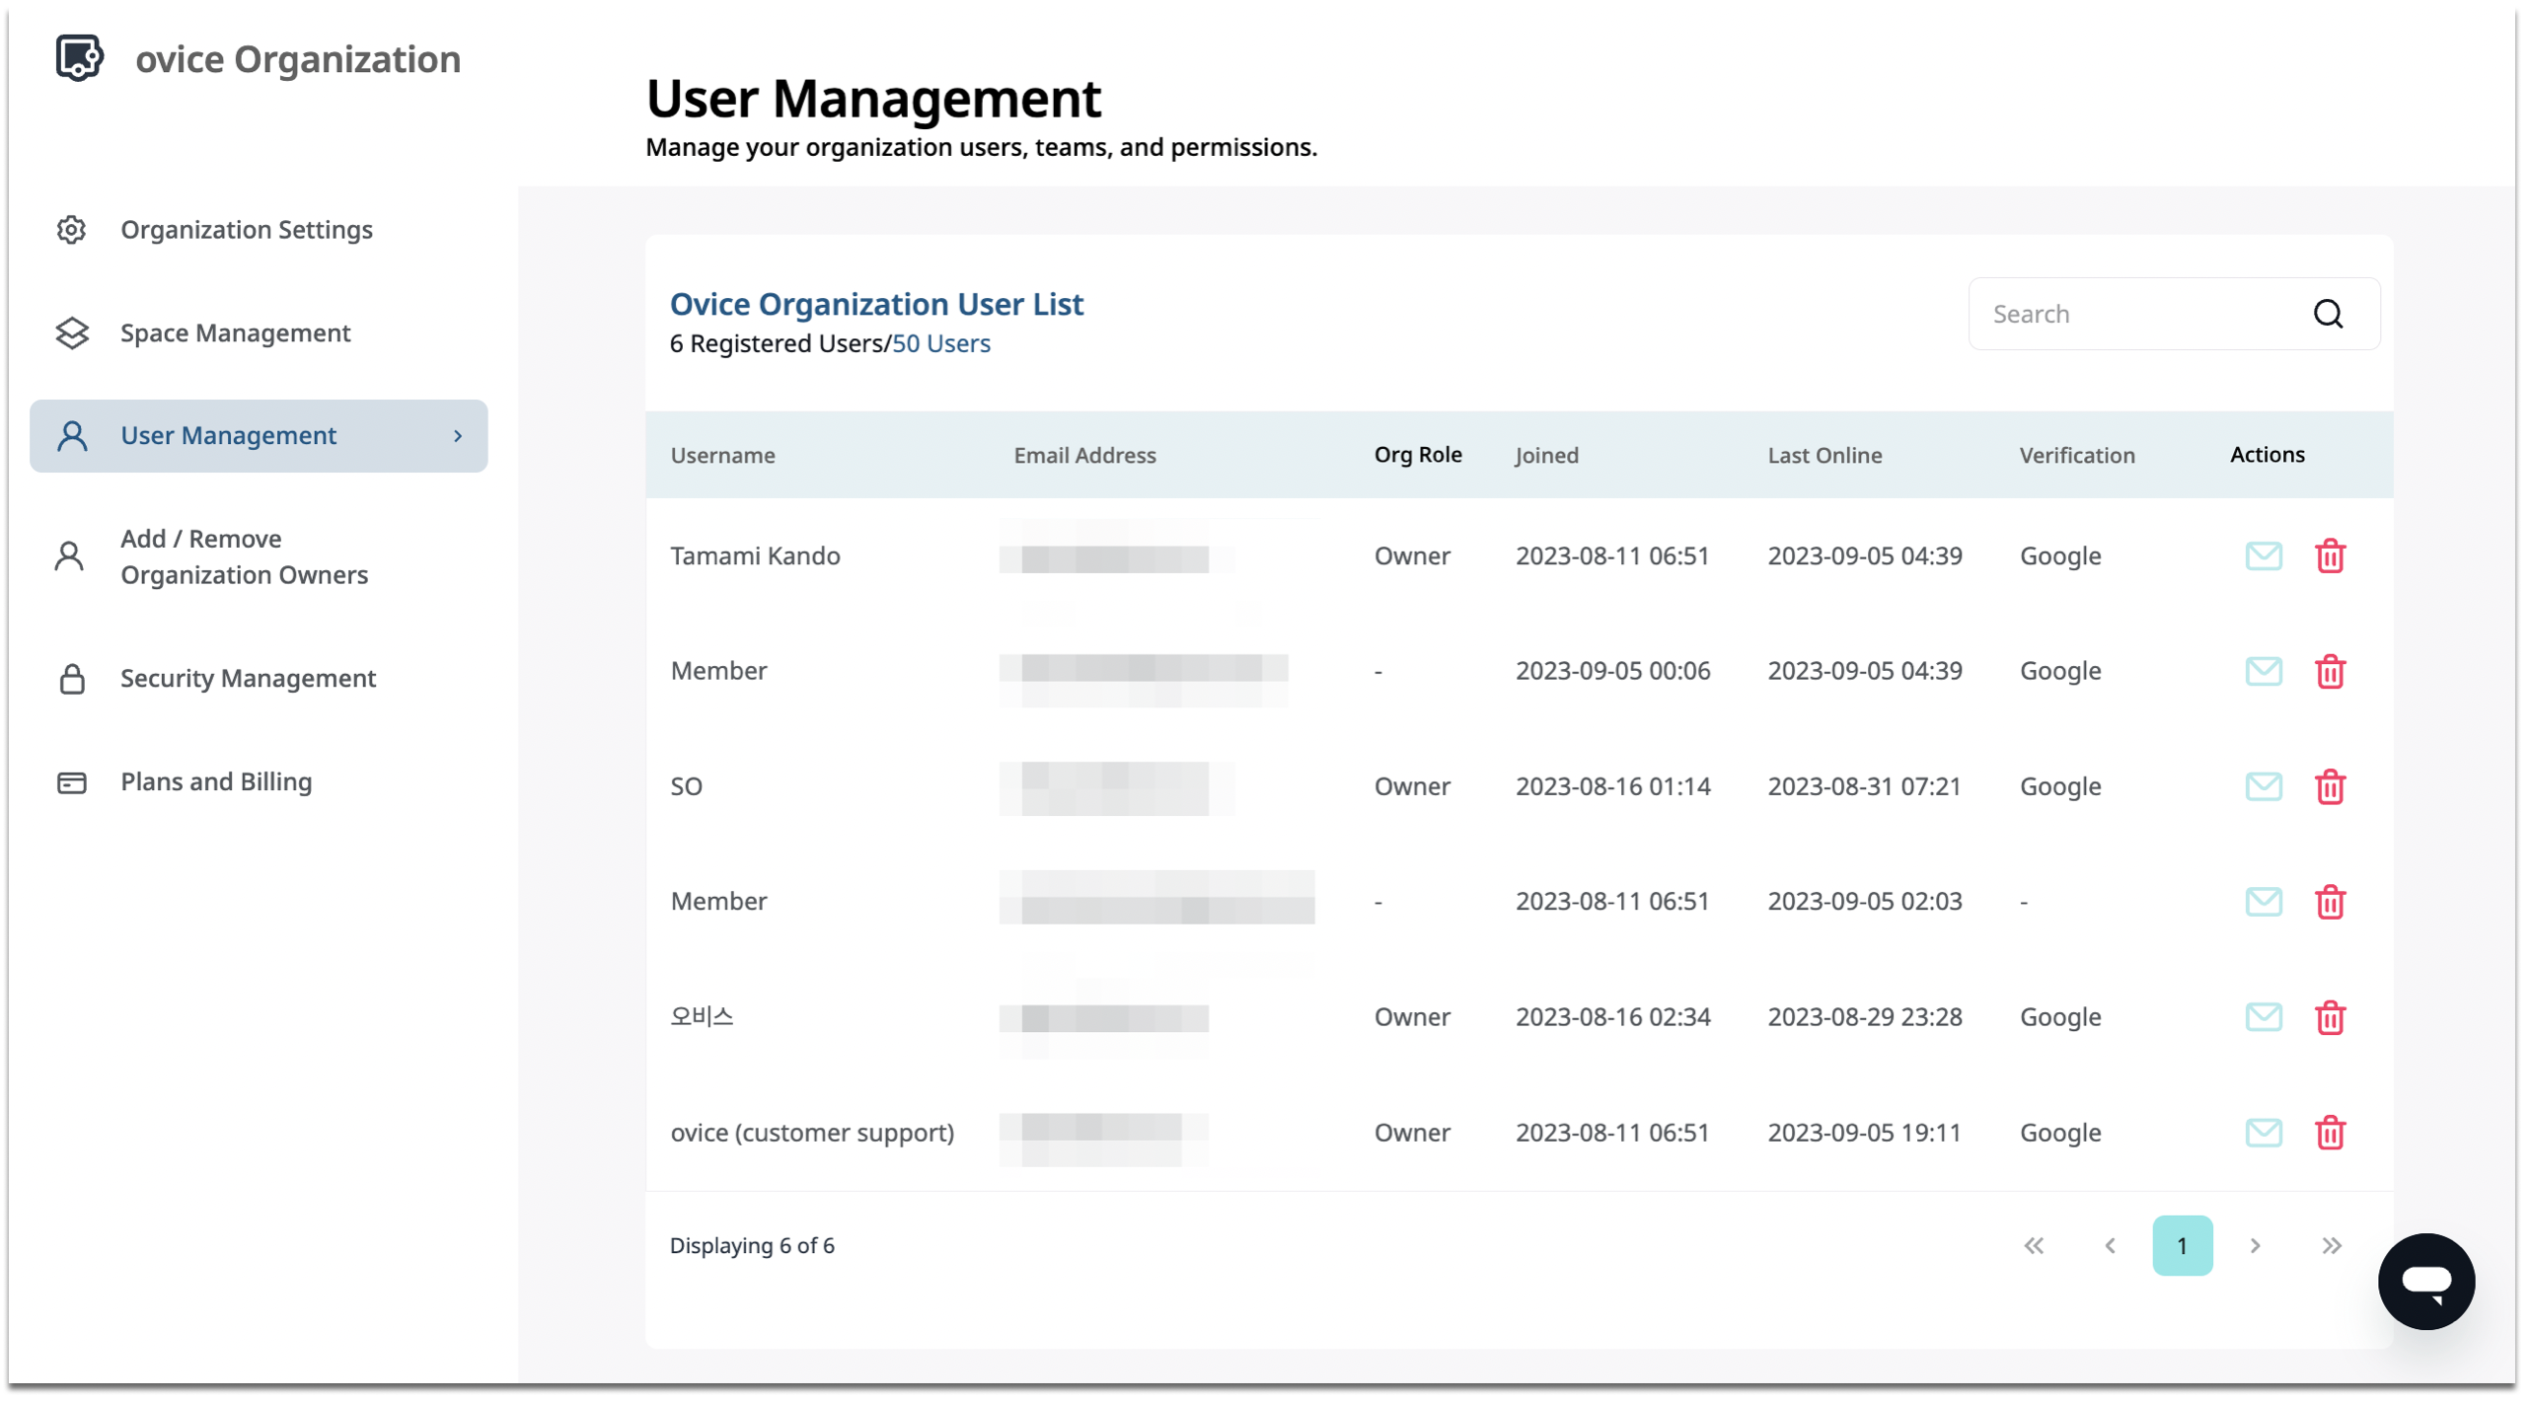The height and width of the screenshot is (1401, 2530).
Task: Click trash icon for Member last online 2023-09-05 02:03
Action: tap(2330, 902)
